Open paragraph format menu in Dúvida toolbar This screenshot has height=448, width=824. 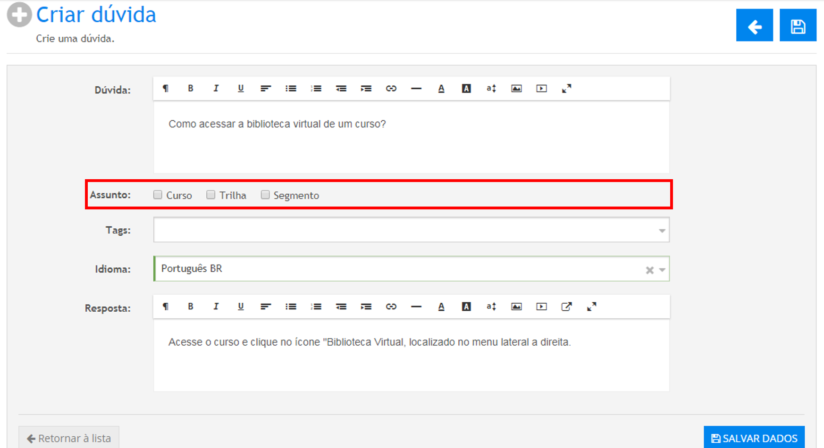(x=166, y=88)
